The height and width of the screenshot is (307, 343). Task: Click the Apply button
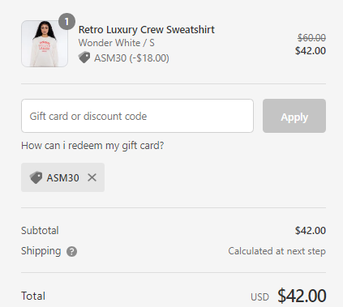click(x=294, y=116)
